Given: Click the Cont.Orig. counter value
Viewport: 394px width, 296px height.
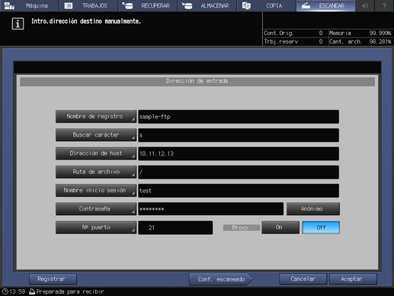Looking at the screenshot, I should point(321,33).
